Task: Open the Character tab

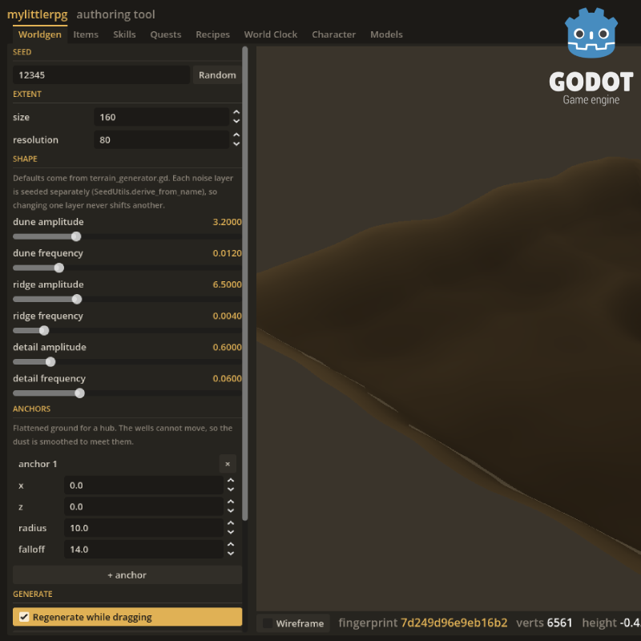Action: (333, 34)
